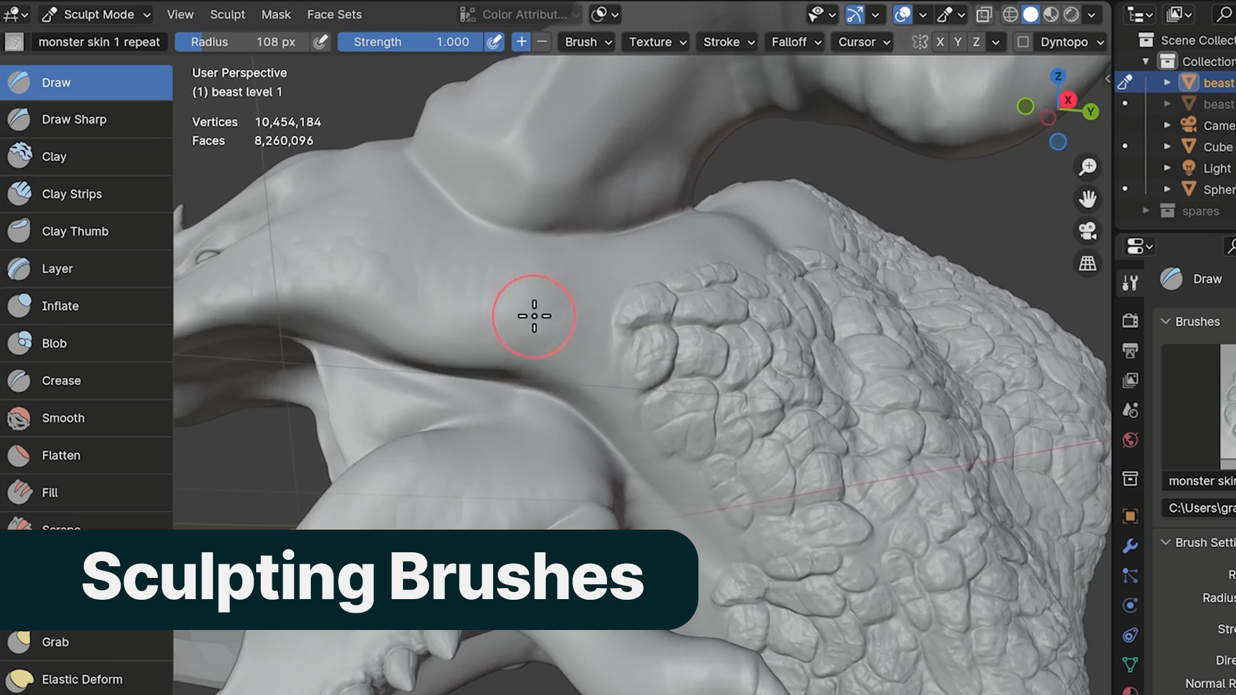Click the viewport zoom magnifier icon
This screenshot has height=695, width=1236.
1088,167
